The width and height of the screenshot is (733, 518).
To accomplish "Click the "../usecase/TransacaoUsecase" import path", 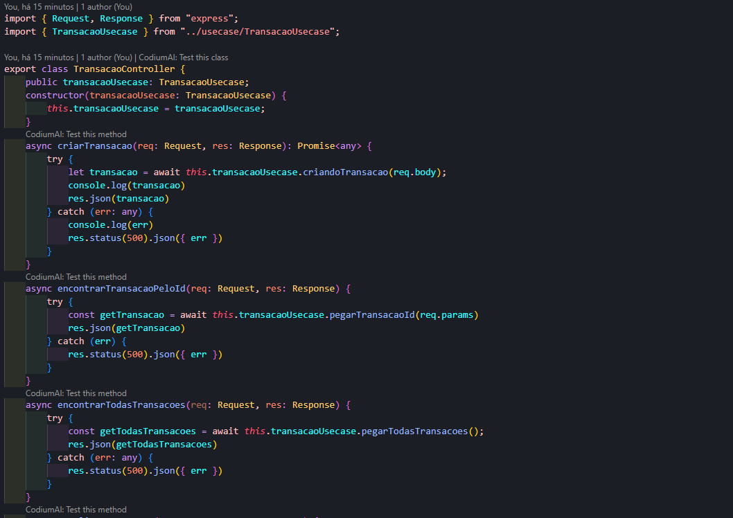I will [x=258, y=32].
